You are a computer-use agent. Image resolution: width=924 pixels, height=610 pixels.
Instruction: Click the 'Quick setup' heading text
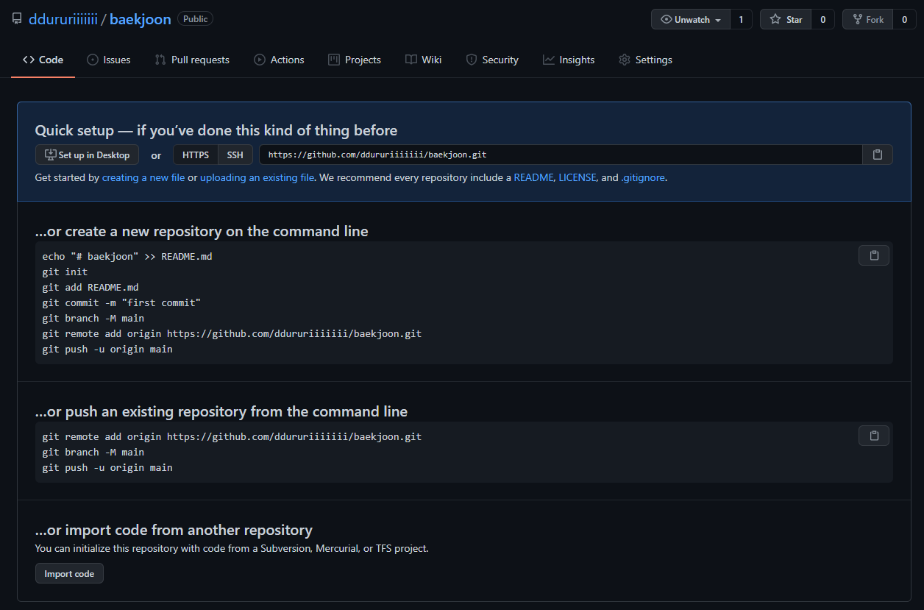tap(216, 130)
